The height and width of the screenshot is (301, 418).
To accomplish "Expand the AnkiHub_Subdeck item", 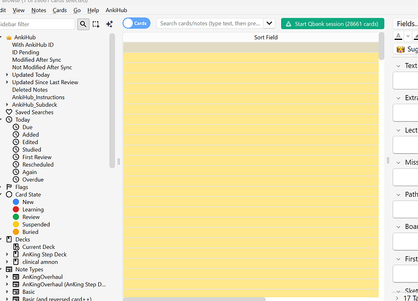I will [x=7, y=105].
